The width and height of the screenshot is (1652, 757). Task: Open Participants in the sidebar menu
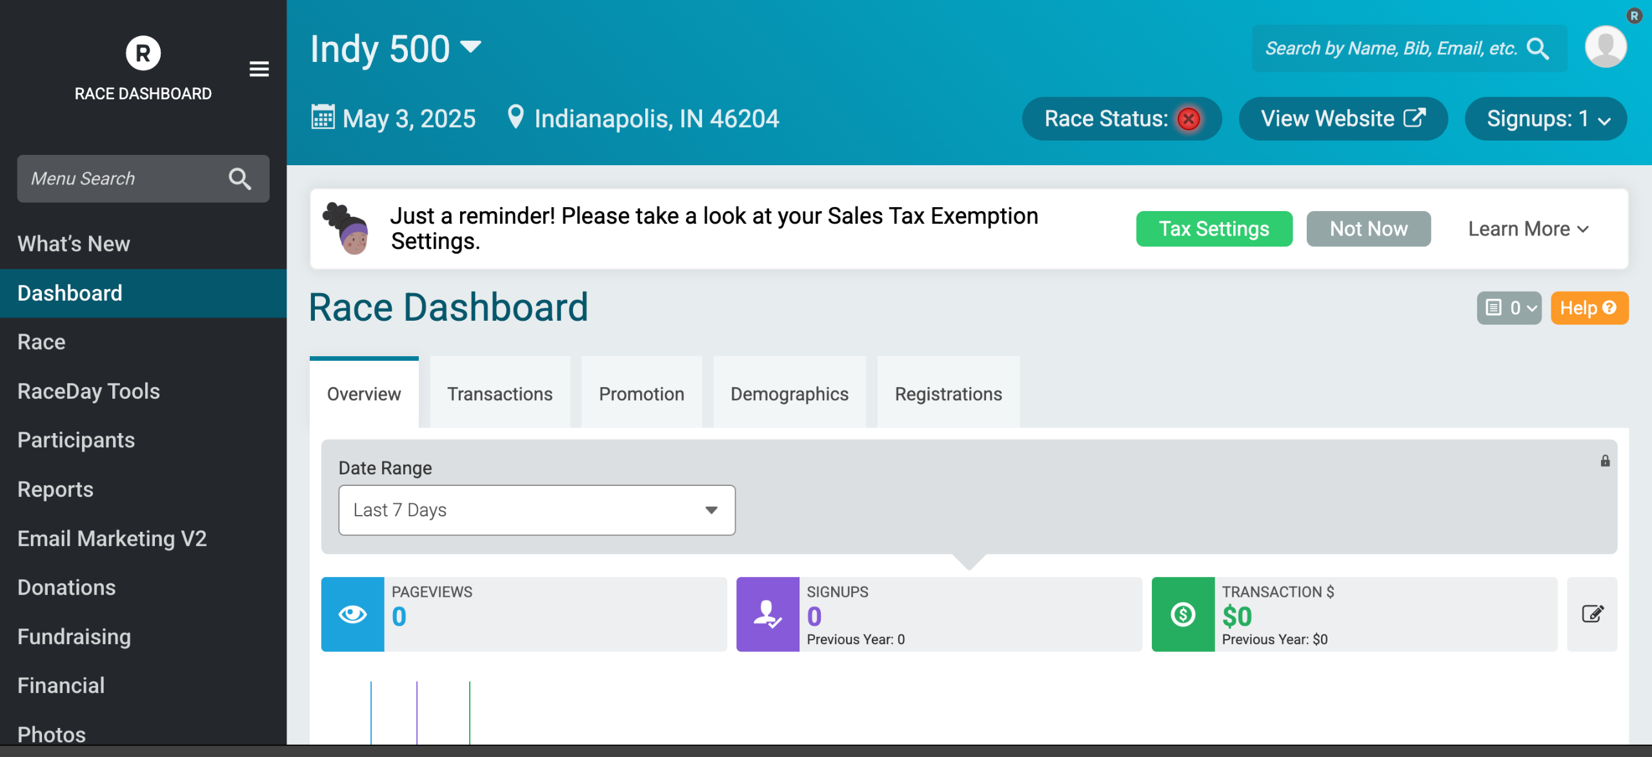pyautogui.click(x=76, y=440)
